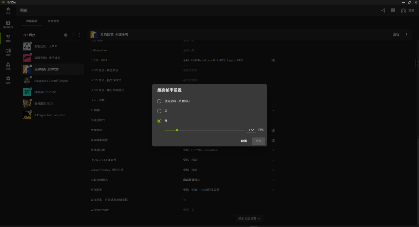Click 取消 in frame rate dialog
Screen dimensions: 419x227
coord(244,141)
